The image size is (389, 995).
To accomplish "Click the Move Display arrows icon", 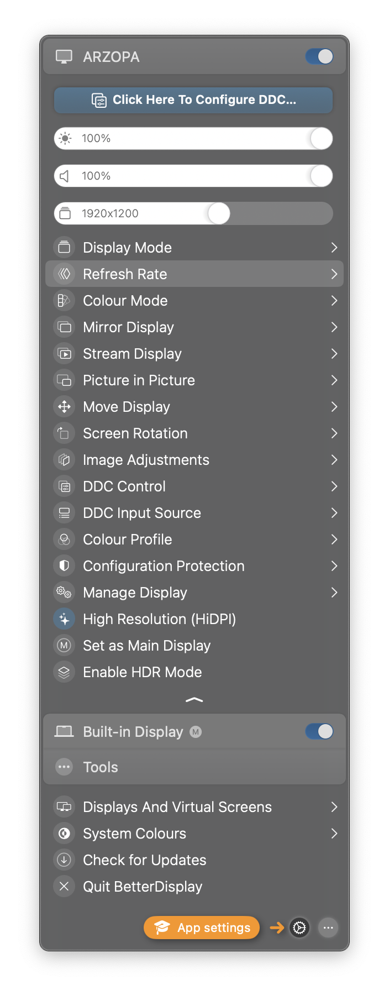I will [64, 407].
